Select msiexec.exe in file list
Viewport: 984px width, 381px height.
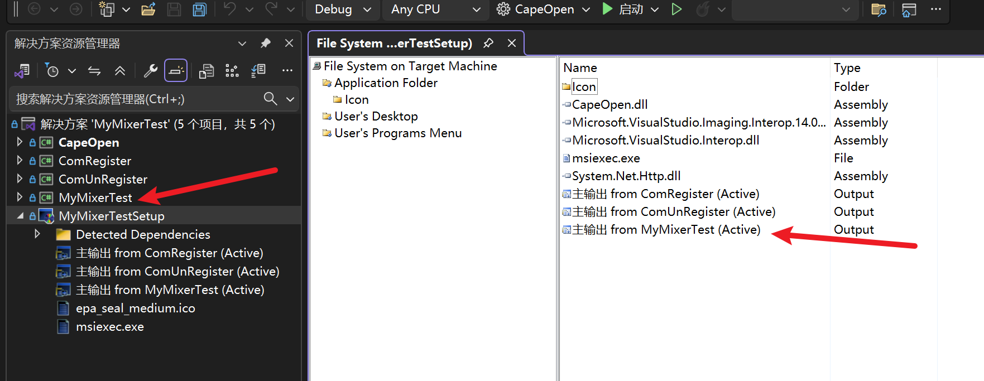pyautogui.click(x=606, y=158)
